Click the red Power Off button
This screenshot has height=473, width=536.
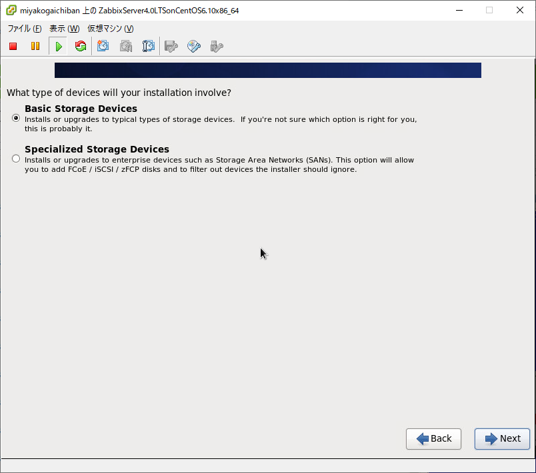(13, 46)
